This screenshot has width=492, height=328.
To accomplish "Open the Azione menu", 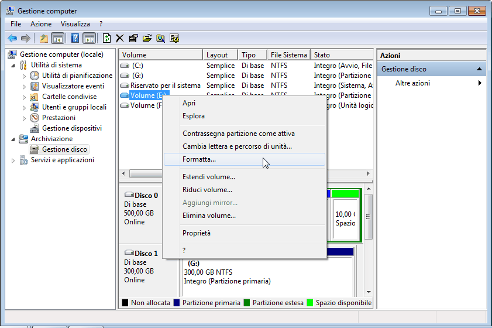I will click(x=41, y=24).
